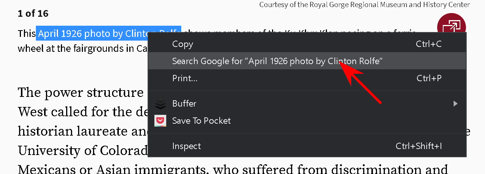
Task: Click the Buffer stacked-layers icon
Action: click(x=160, y=104)
